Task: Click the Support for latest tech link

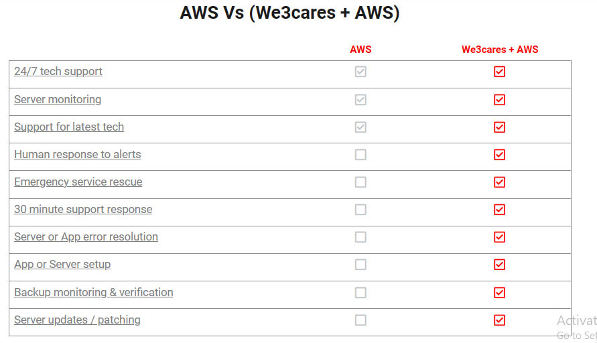Action: (x=69, y=127)
